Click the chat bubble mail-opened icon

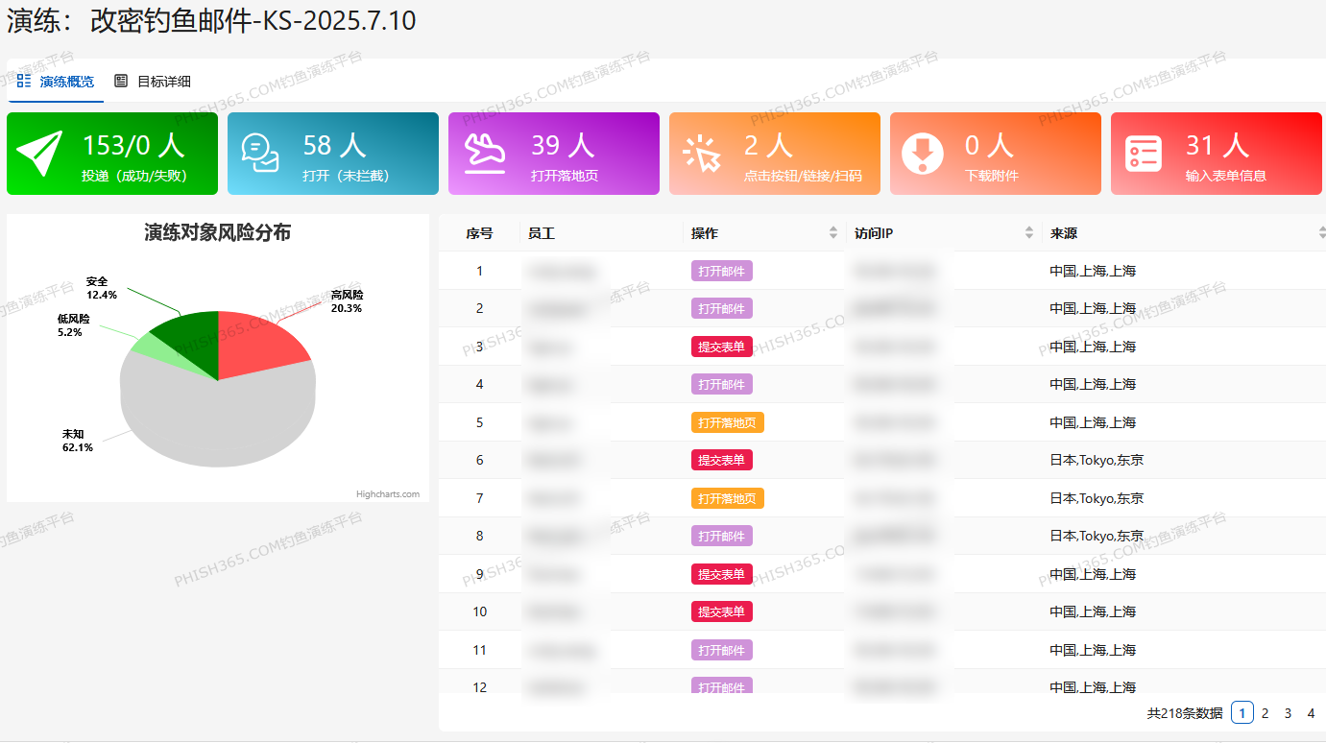260,154
